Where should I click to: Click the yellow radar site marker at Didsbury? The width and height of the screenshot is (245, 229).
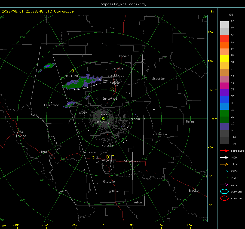(x=104, y=119)
